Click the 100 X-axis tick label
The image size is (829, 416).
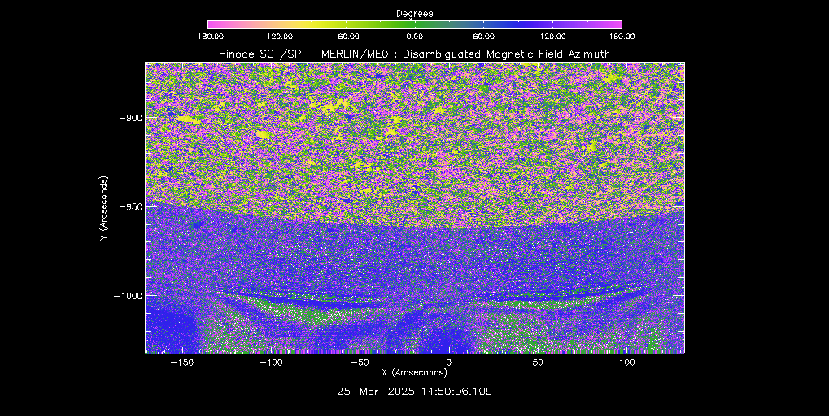pos(626,362)
